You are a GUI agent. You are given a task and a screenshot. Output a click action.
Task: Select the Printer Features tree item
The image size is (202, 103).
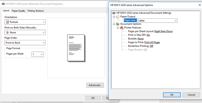132,28
